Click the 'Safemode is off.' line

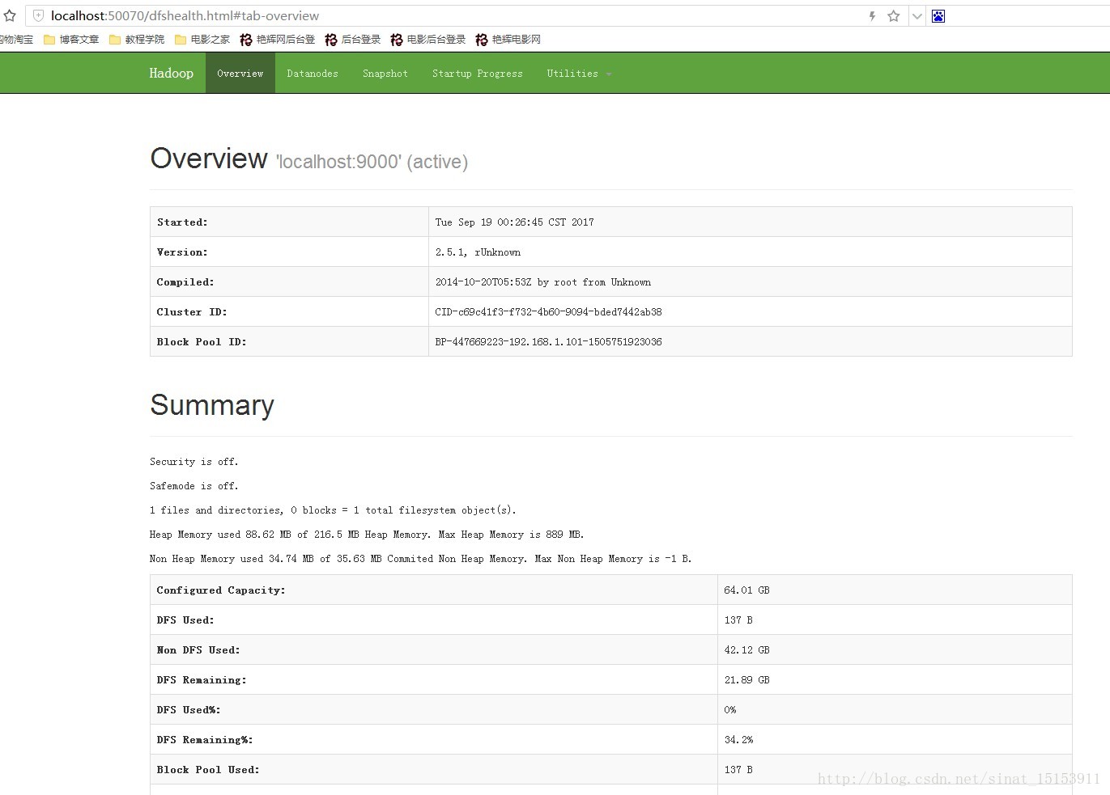point(194,486)
